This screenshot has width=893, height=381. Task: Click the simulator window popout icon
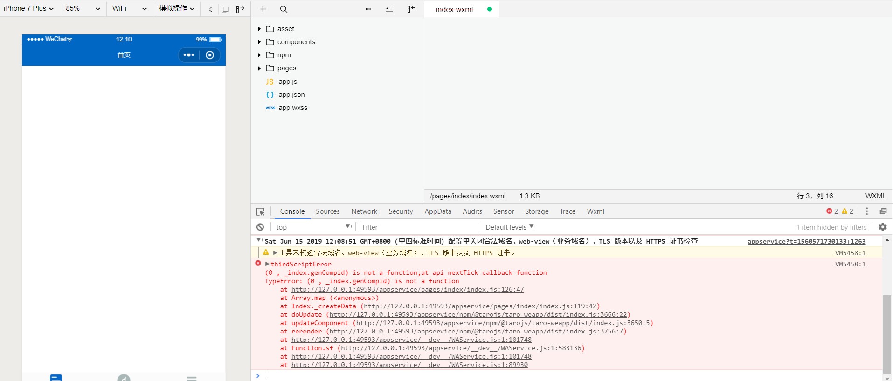tap(226, 9)
